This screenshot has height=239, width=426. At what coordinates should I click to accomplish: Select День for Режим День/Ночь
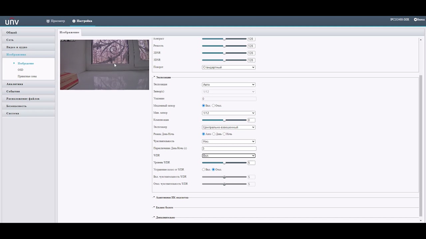(x=214, y=134)
